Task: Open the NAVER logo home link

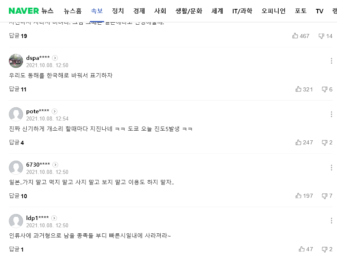Action: click(x=24, y=11)
